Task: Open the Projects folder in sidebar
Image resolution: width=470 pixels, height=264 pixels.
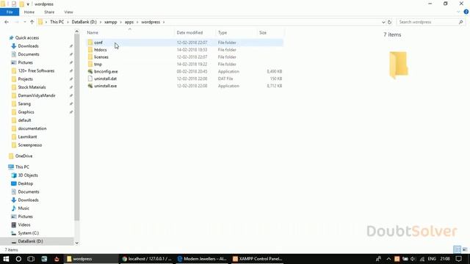Action: click(x=25, y=78)
